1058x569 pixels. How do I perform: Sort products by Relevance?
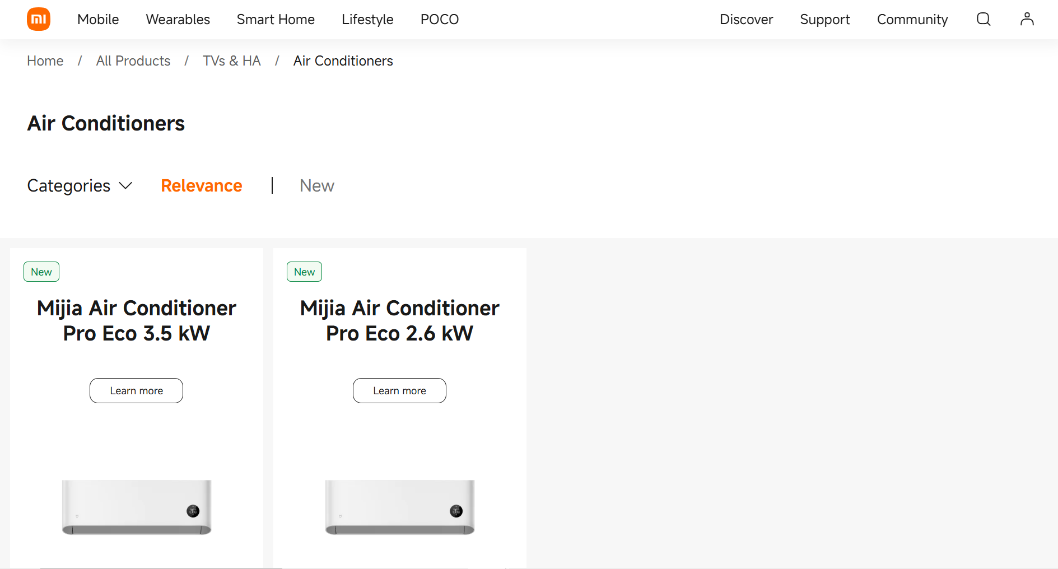coord(202,186)
